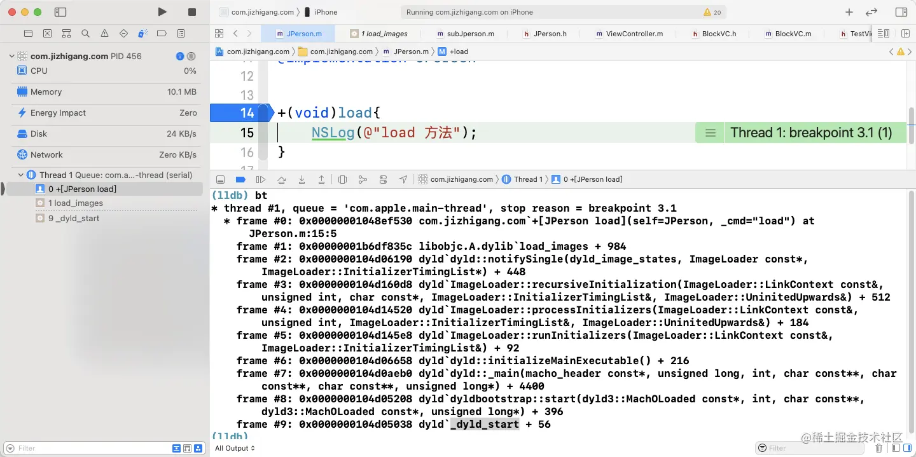Open the issue navigator warning-triangle tab
The width and height of the screenshot is (916, 457).
coord(104,33)
